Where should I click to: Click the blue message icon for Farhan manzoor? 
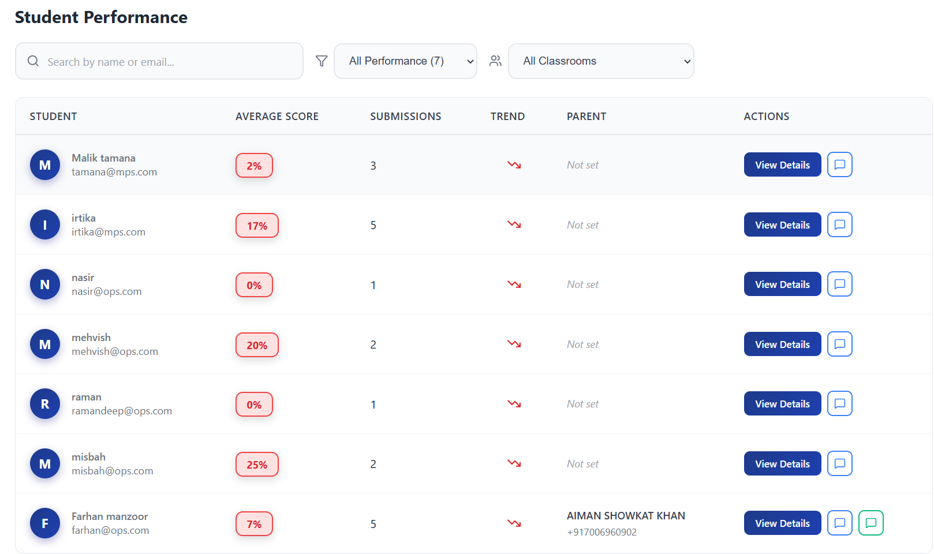(840, 523)
